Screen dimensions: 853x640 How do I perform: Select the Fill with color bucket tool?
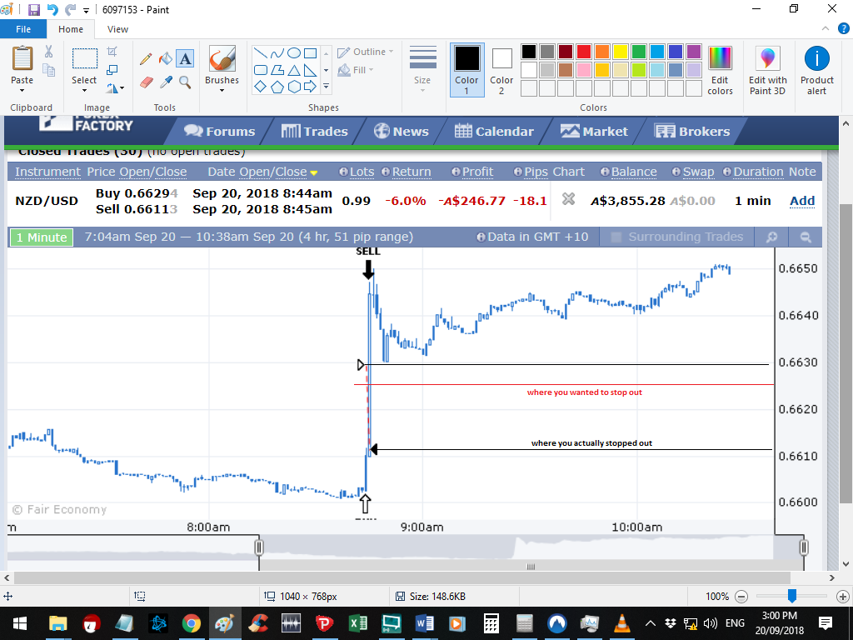click(x=166, y=59)
